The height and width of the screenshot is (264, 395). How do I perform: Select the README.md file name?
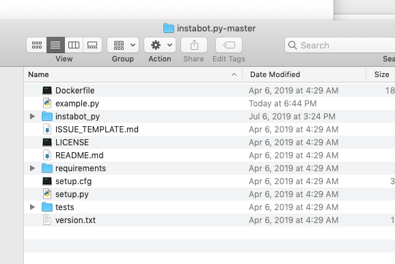pos(79,156)
